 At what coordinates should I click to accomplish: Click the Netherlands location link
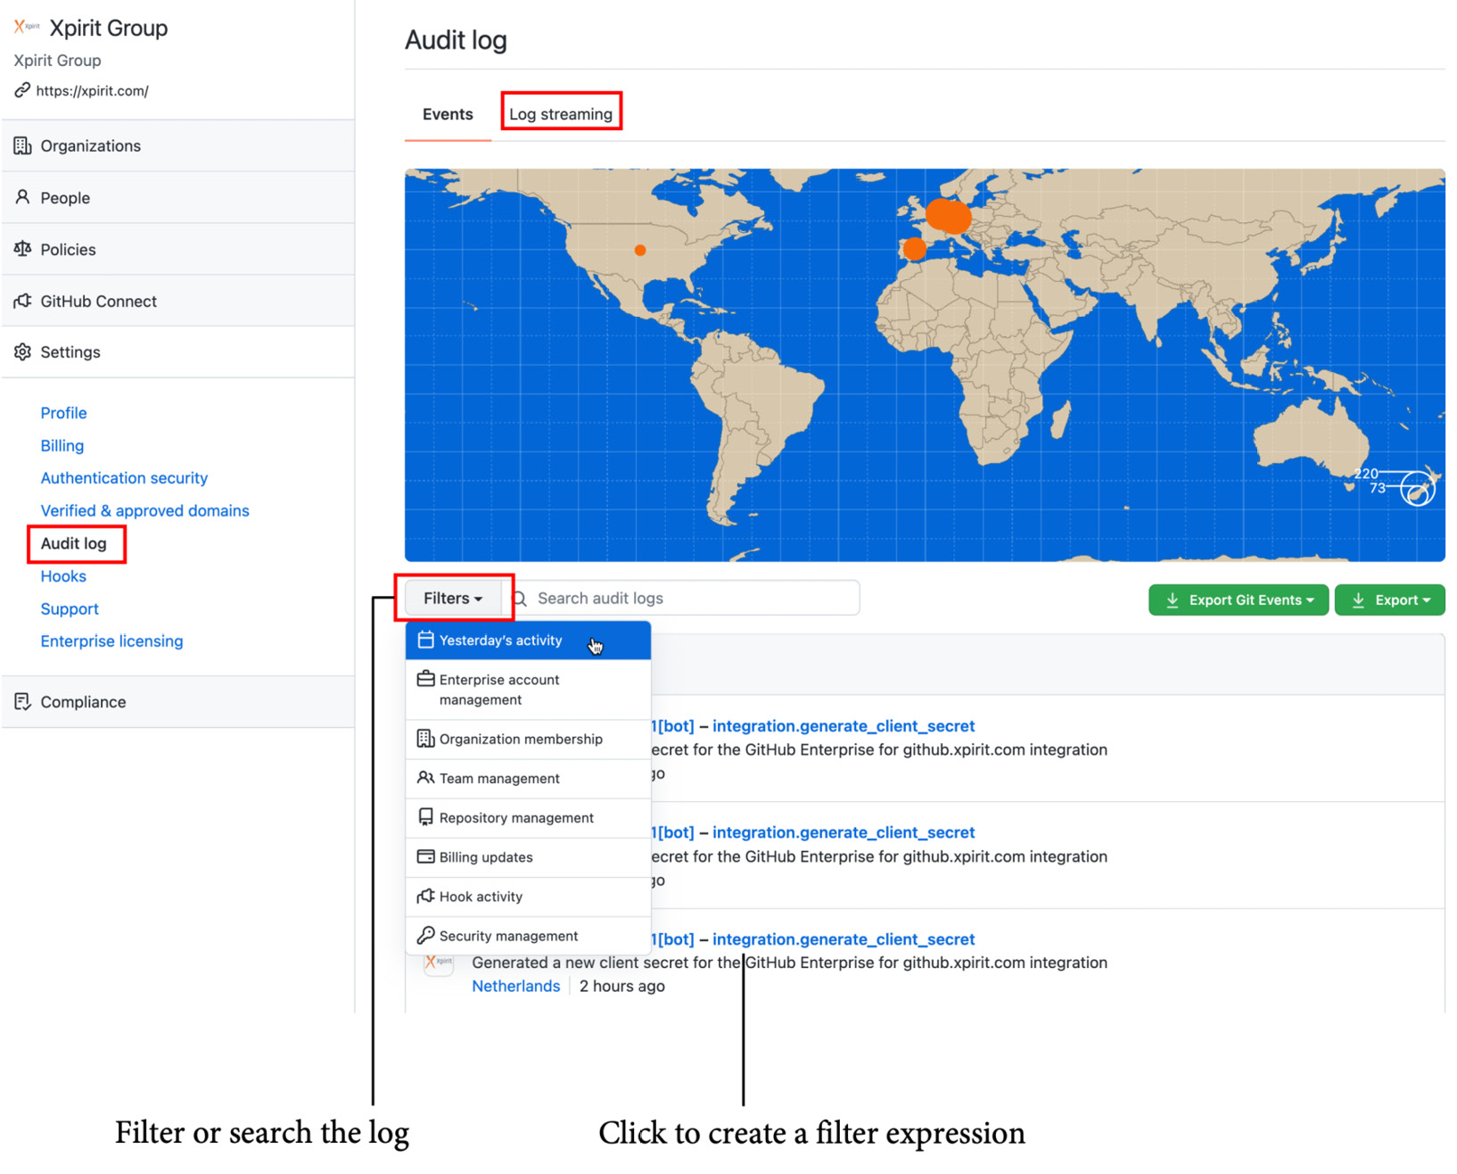coord(516,986)
